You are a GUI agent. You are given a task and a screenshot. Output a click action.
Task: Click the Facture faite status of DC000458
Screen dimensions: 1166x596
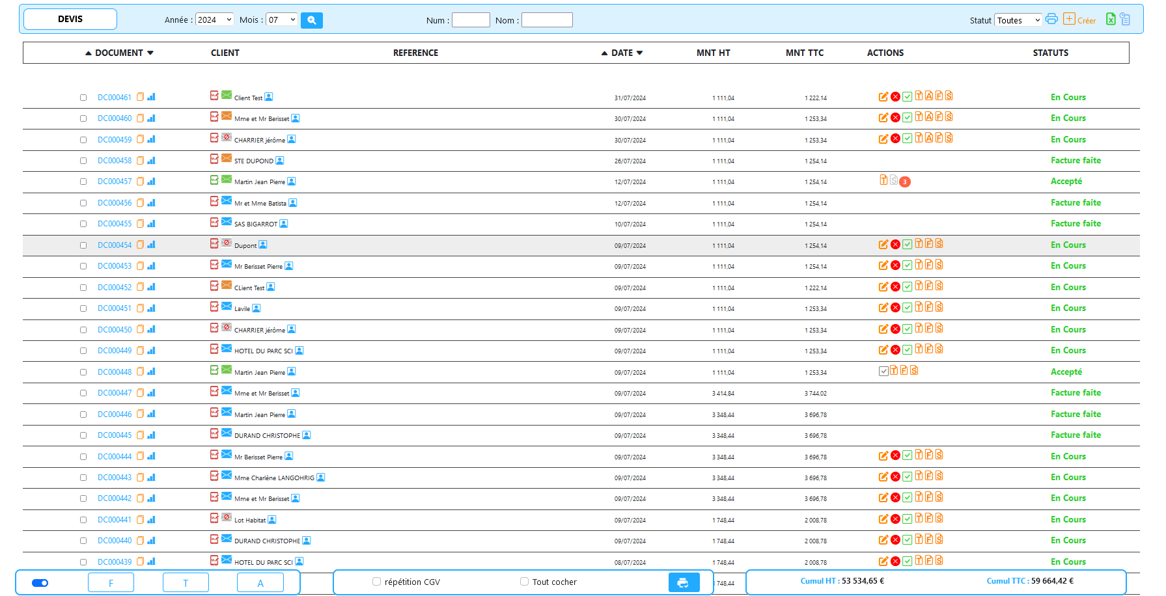[1076, 161]
